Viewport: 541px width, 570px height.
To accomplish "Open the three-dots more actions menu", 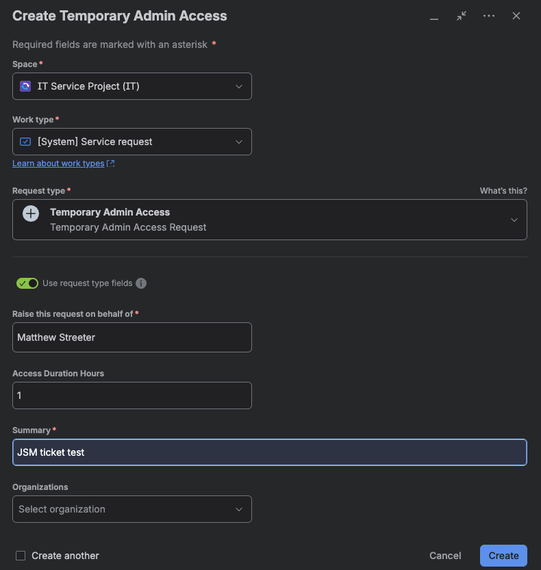I will pos(488,16).
